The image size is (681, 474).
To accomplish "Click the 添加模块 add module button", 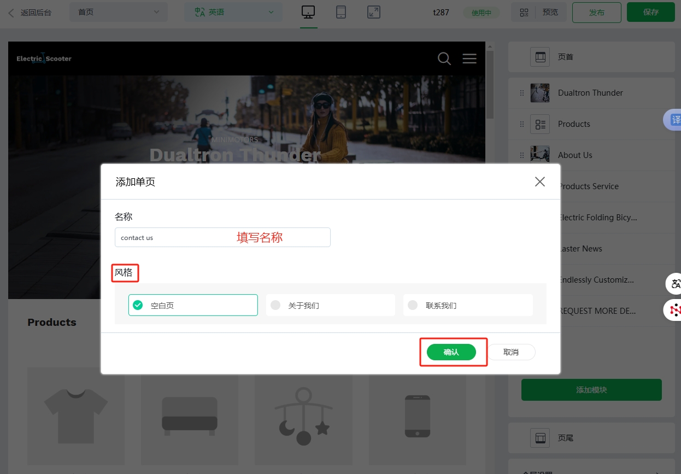I will click(x=591, y=390).
